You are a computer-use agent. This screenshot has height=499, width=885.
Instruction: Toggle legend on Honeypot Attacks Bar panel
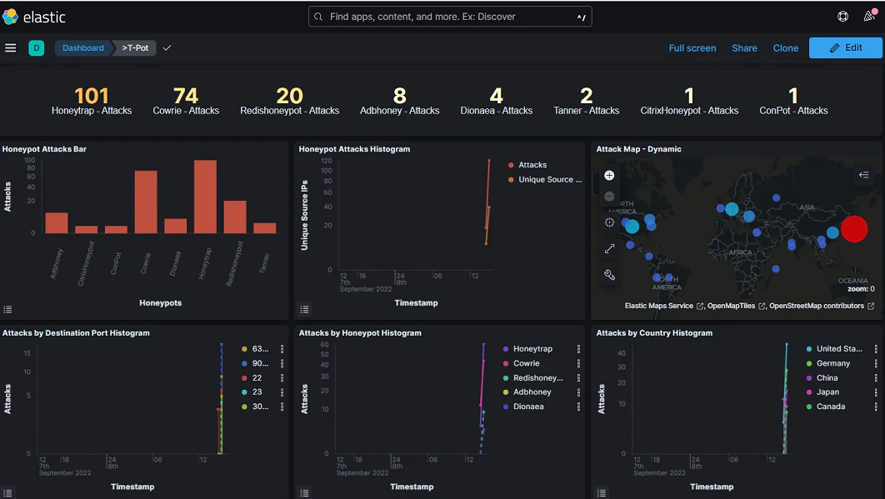(7, 309)
